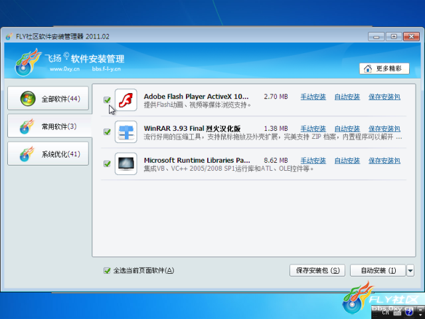Click the 8.62 MB size value
Image resolution: width=425 pixels, height=319 pixels.
tap(276, 160)
